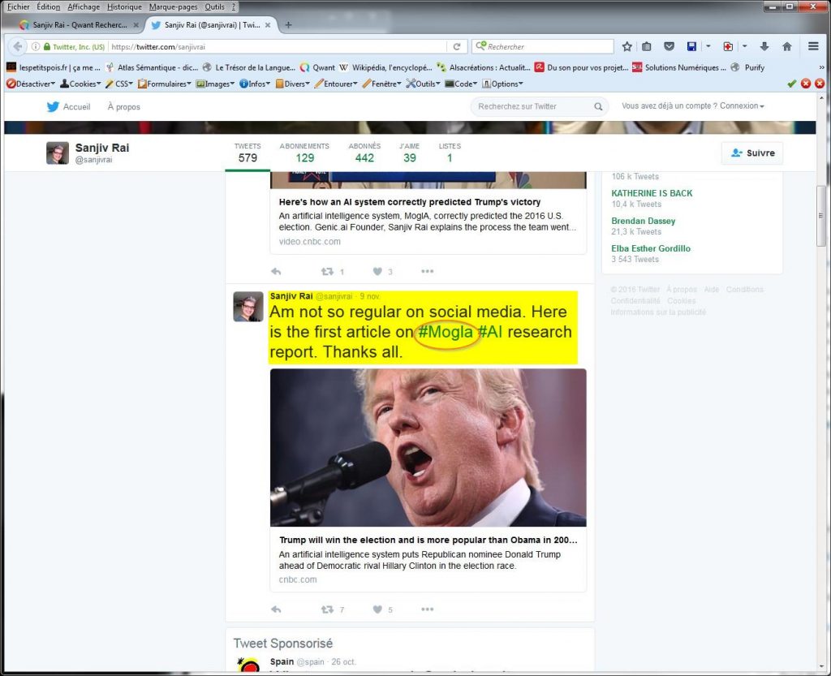
Task: Expand the Connexion account dropdown
Action: (742, 105)
